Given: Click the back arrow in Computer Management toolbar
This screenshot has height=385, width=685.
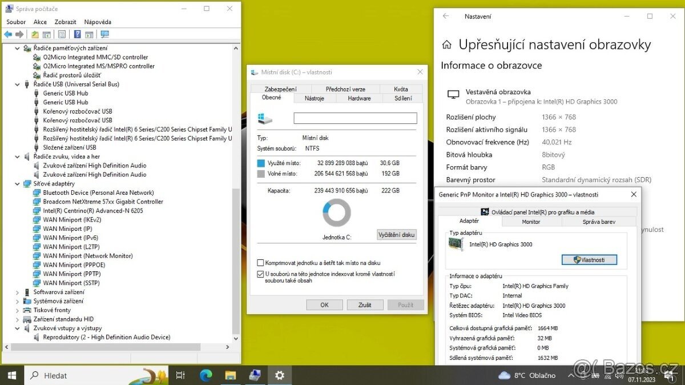Looking at the screenshot, I should (8, 34).
